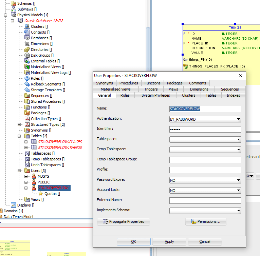Viewport: 260px width, 256px height.
Task: Click the Materialized Views icon in tree
Action: (27, 67)
